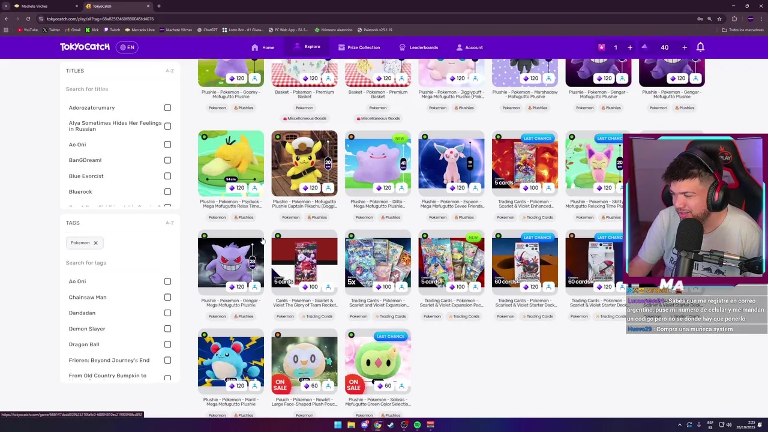Open the ChatGPT bookmark
Screen dimensions: 768x432
(208, 30)
